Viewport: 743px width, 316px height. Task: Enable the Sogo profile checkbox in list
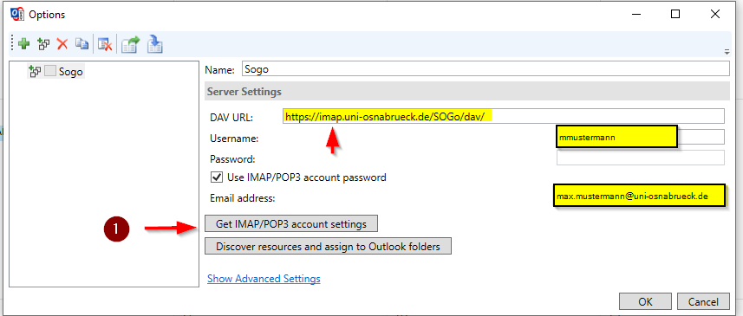point(50,72)
